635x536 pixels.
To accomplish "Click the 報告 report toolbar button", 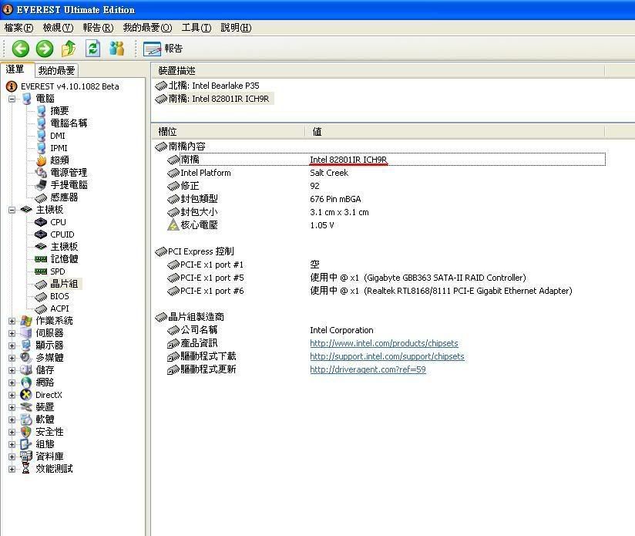I will click(163, 49).
